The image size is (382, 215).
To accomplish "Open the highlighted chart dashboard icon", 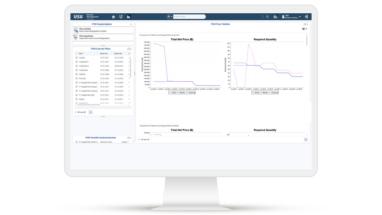I will pos(128,17).
